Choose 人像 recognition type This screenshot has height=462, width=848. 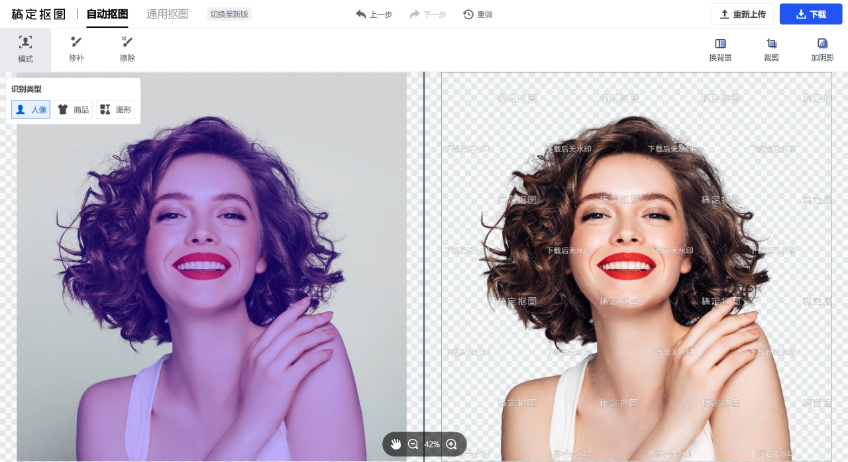[x=30, y=110]
